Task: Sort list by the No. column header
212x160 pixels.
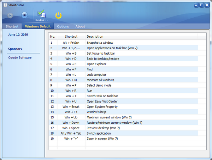Action: (53, 37)
